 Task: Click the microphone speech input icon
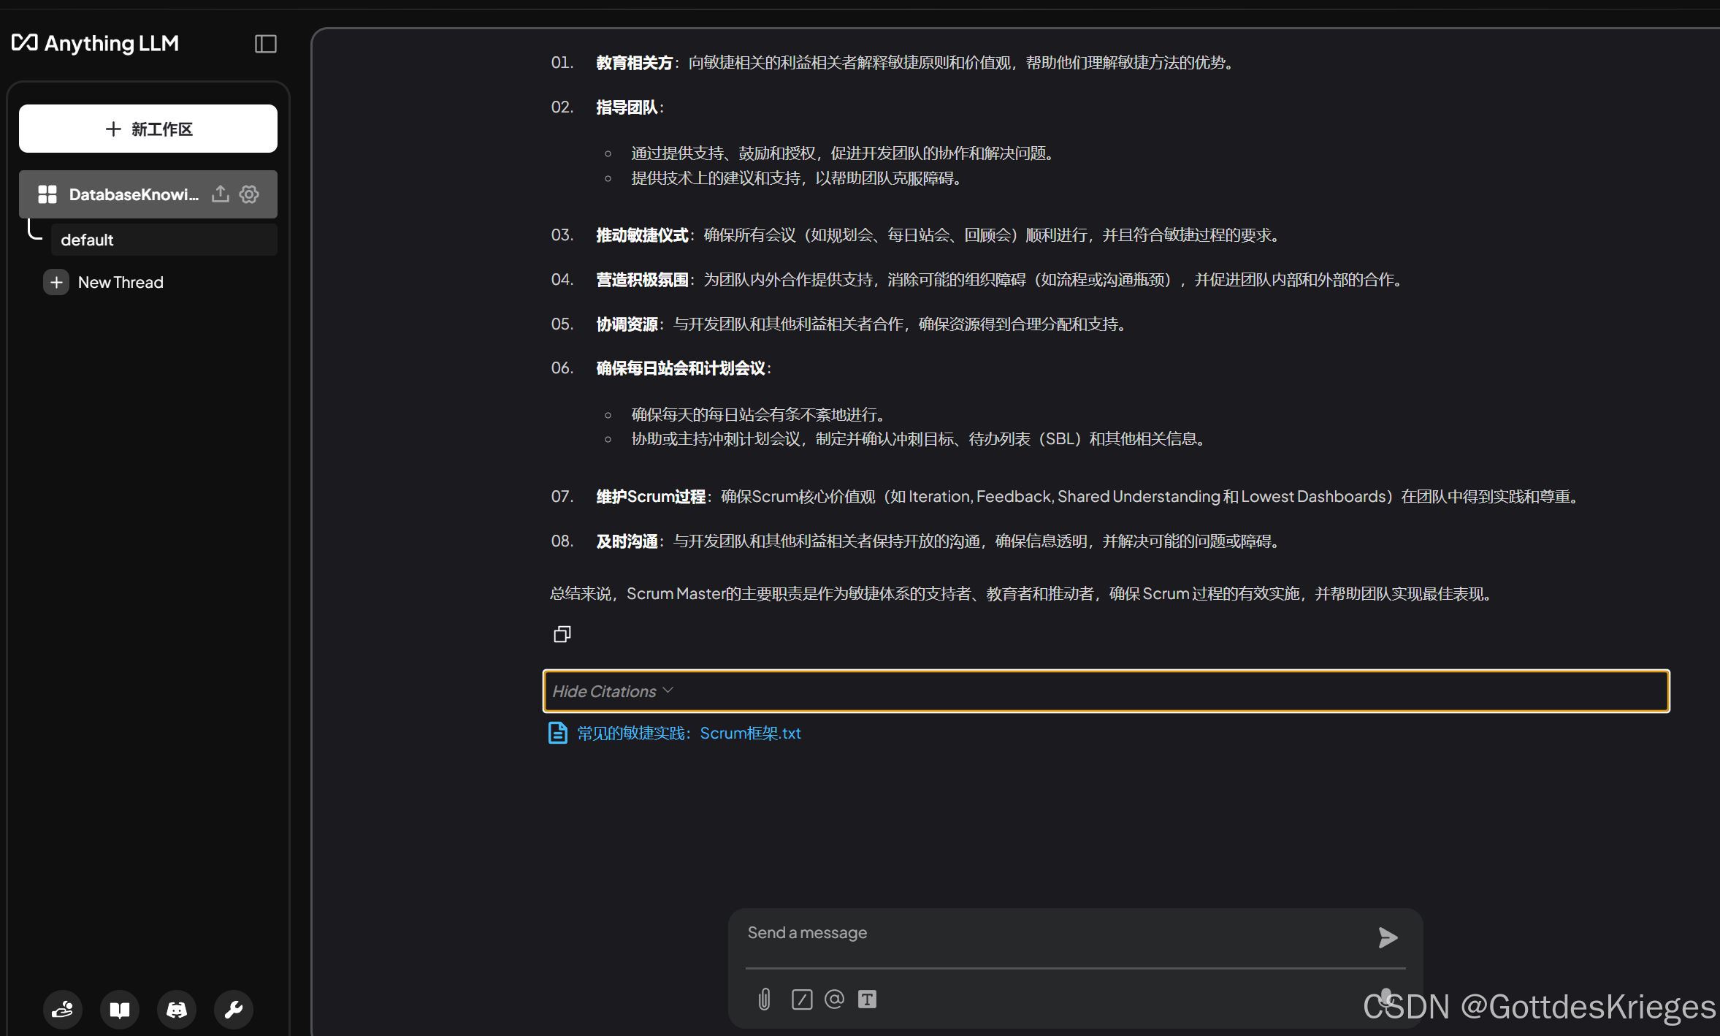[1385, 997]
